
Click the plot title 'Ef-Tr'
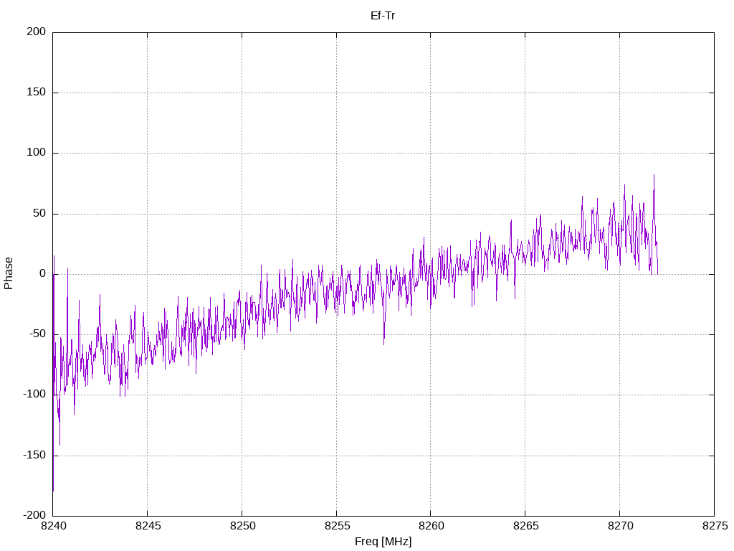(x=383, y=16)
